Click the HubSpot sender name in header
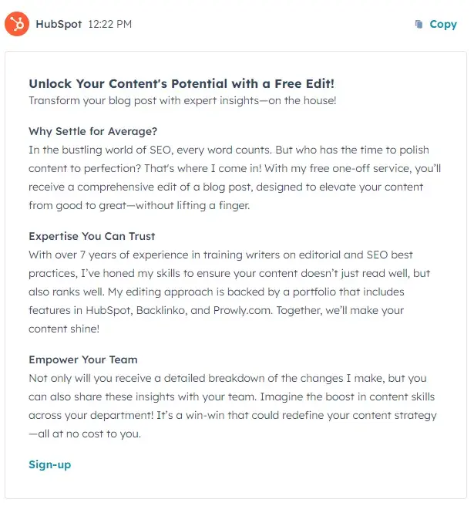Image resolution: width=474 pixels, height=513 pixels. (x=59, y=24)
